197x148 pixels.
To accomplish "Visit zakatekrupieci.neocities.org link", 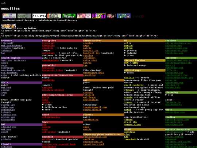I will 58,20.
